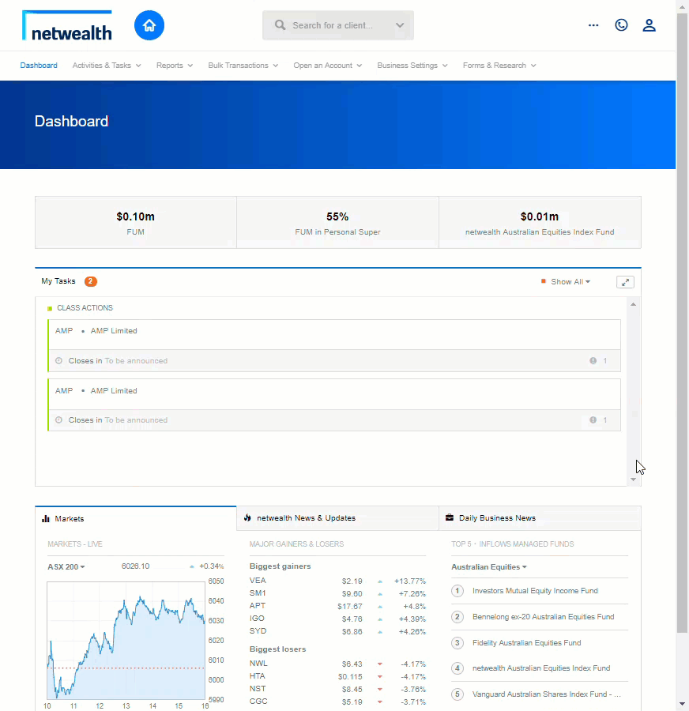
Task: Click the blue home icon button
Action: pyautogui.click(x=149, y=25)
